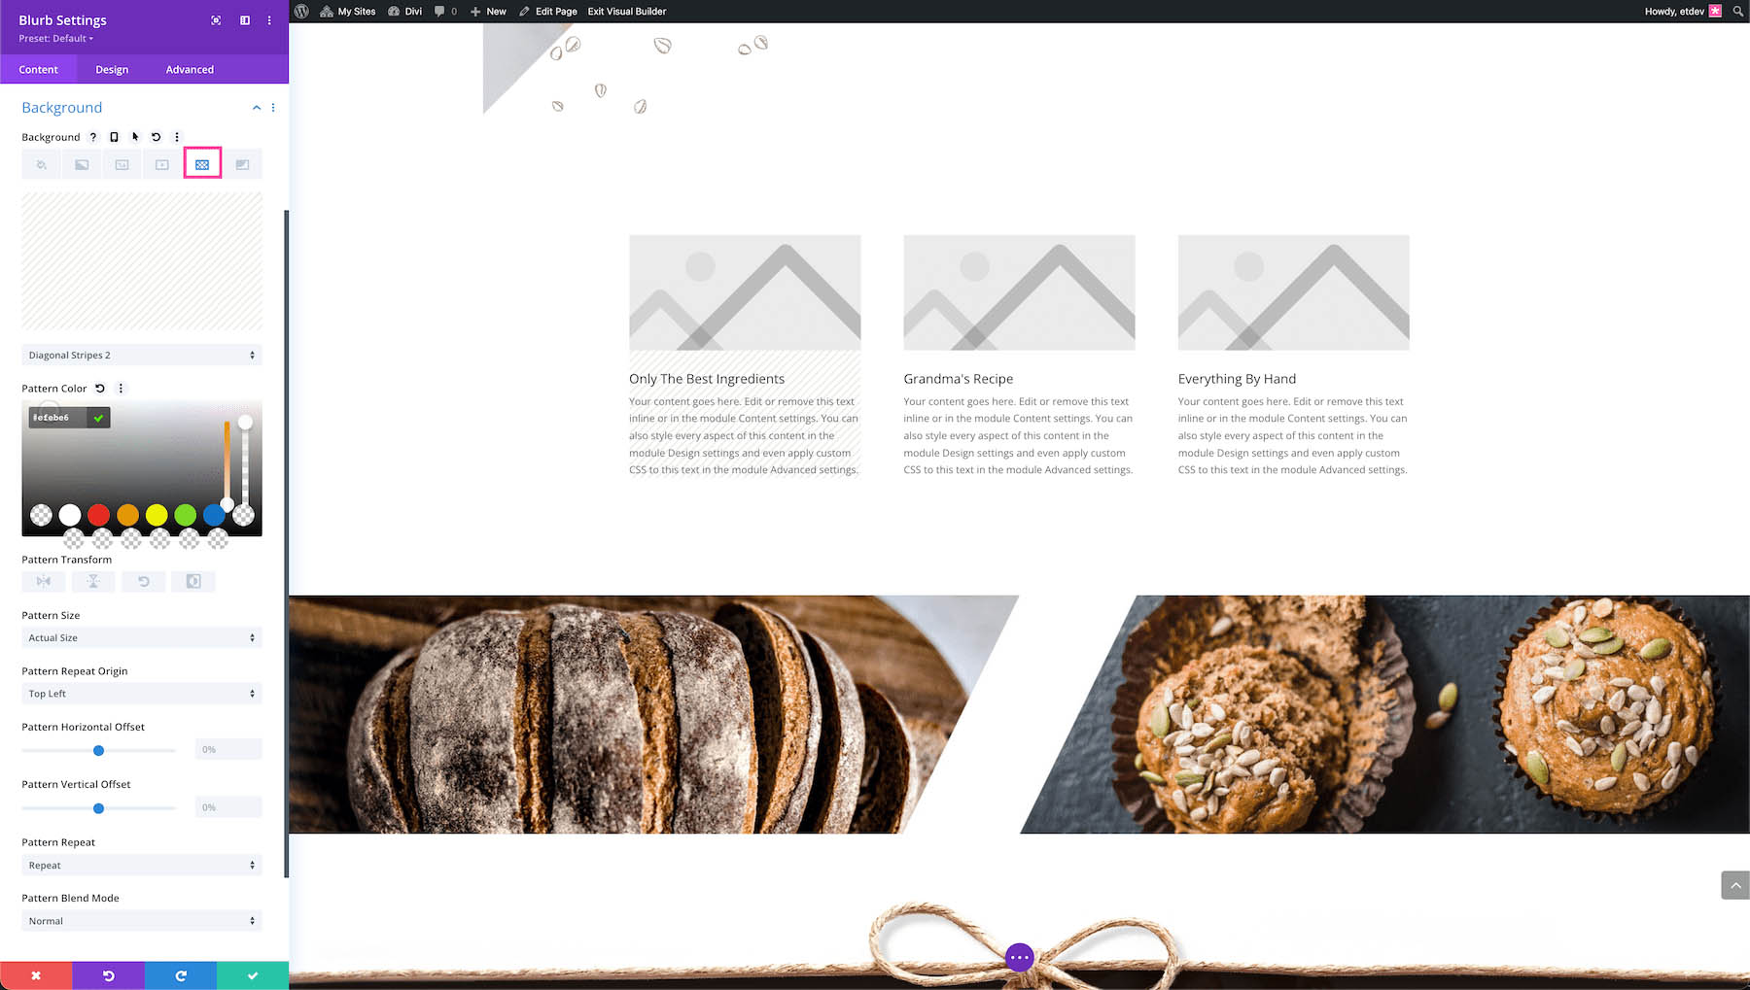Open the Pattern Repeat dropdown
The height and width of the screenshot is (990, 1750).
point(142,866)
